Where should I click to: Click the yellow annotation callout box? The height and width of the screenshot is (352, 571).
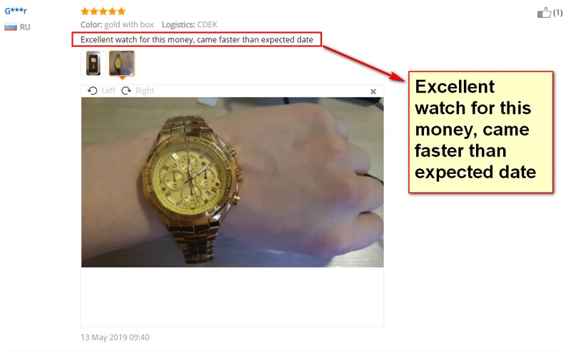coord(480,132)
